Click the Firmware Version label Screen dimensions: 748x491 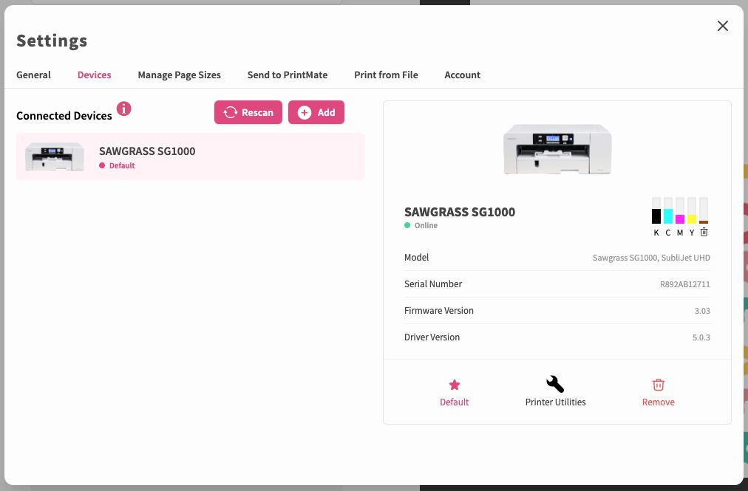438,310
